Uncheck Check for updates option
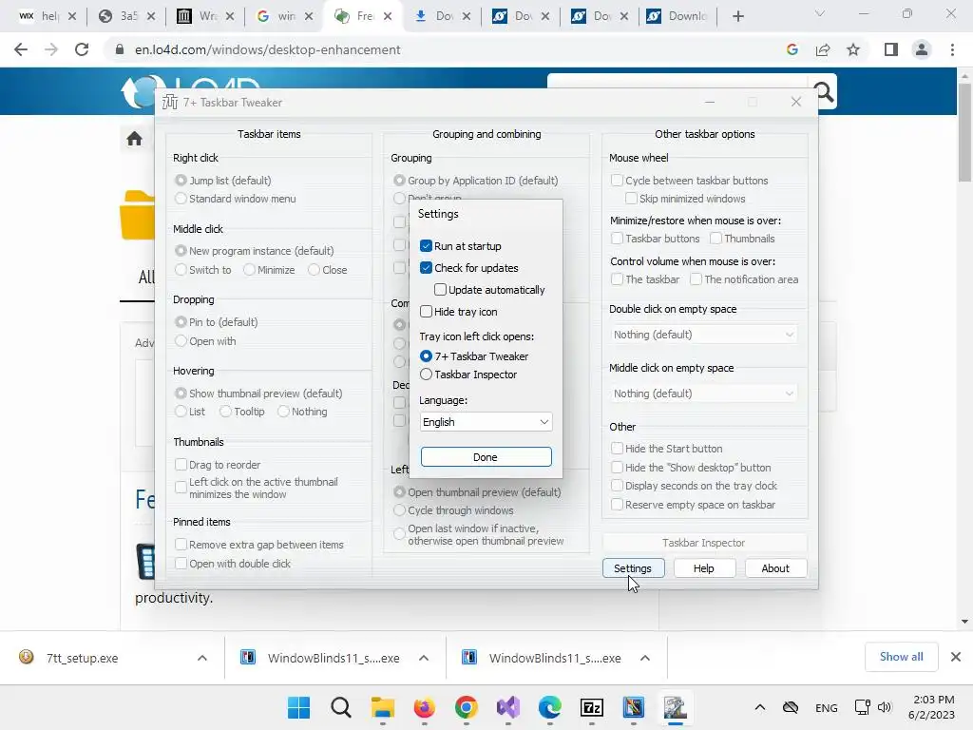This screenshot has width=973, height=730. click(426, 267)
